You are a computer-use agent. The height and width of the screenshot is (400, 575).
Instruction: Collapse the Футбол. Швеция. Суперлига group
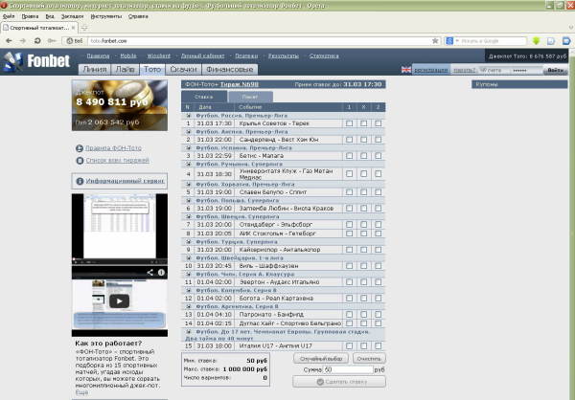(188, 216)
